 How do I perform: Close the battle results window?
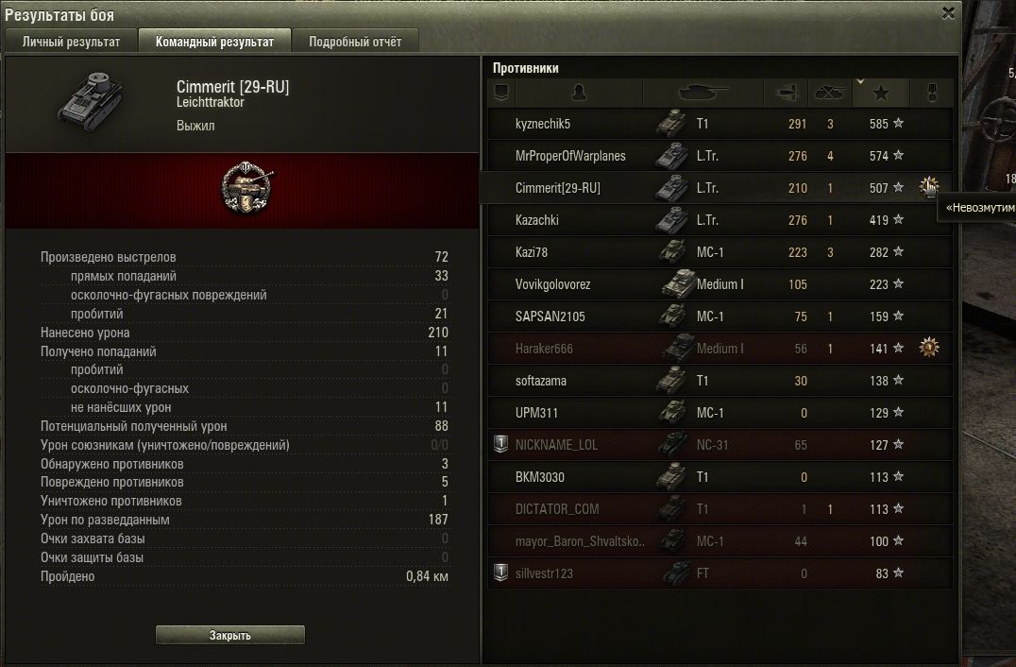[x=948, y=13]
